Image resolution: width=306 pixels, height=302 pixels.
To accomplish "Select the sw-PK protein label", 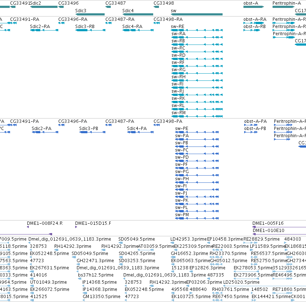I will pos(182,200).
